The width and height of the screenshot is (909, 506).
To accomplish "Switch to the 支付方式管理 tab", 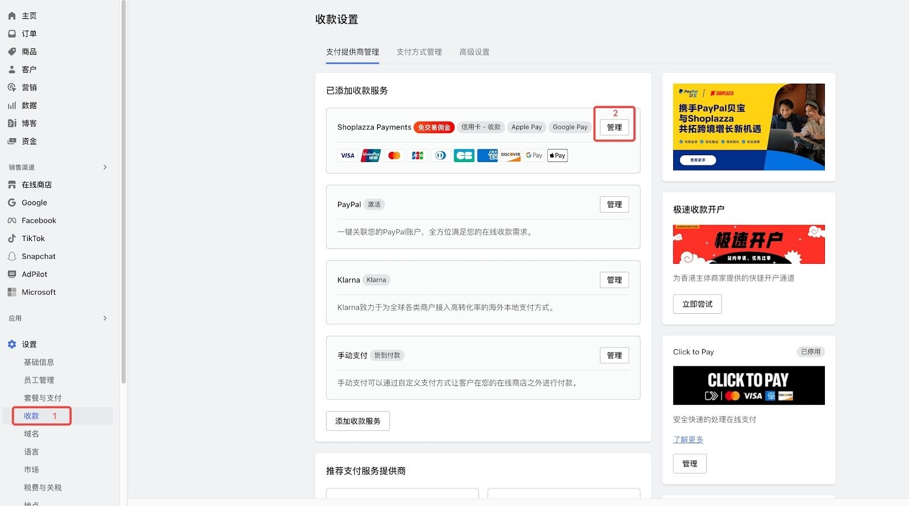I will [419, 52].
